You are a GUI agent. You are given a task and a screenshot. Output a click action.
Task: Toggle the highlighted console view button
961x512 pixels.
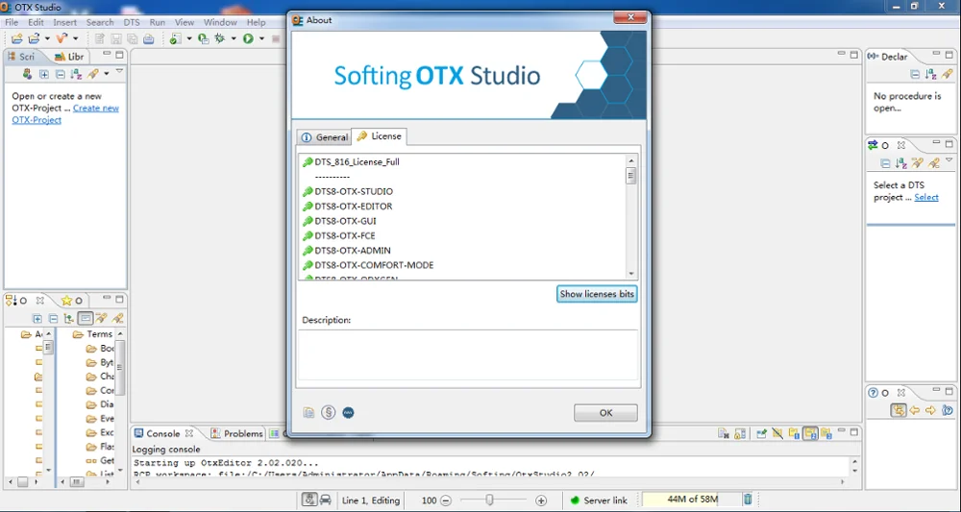pos(810,433)
